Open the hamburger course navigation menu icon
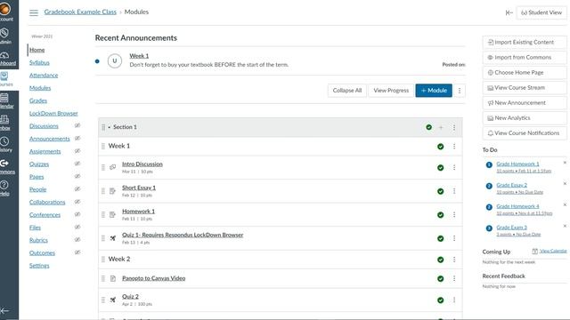The width and height of the screenshot is (570, 320). tap(34, 12)
